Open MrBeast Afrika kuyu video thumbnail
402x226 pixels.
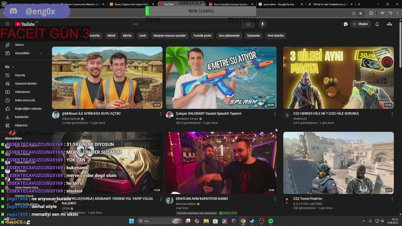click(x=107, y=78)
